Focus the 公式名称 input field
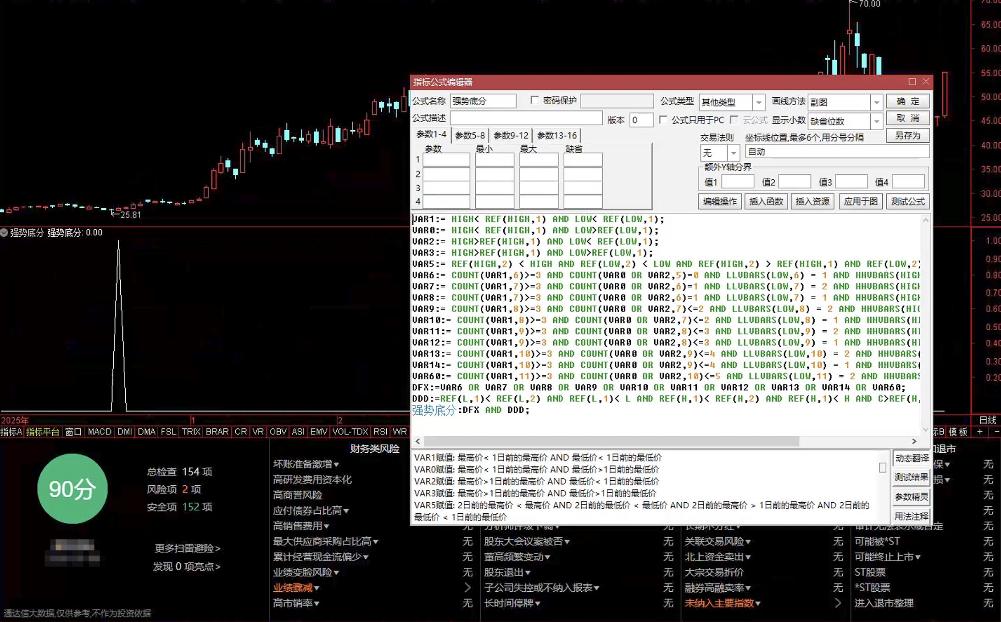Viewport: 1001px width, 622px height. pyautogui.click(x=483, y=101)
